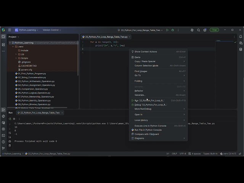Open Run panel more options dots
This screenshot has height=183, width=244.
19,119
